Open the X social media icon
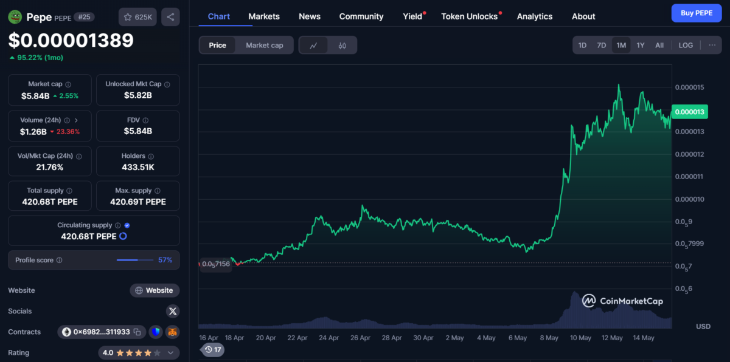The image size is (730, 362). click(x=173, y=311)
